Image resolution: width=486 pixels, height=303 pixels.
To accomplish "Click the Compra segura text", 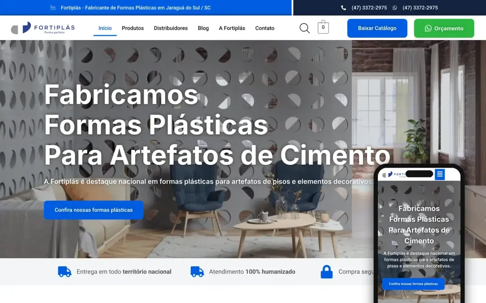I will pos(356,272).
